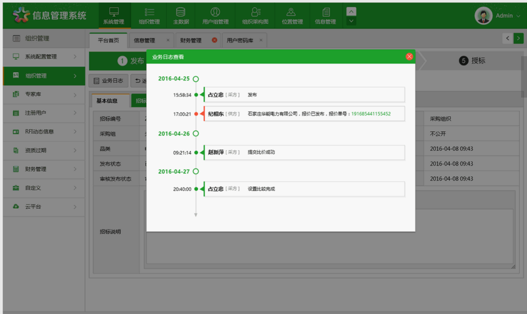Expand 注册用户 sidebar chevron
The width and height of the screenshot is (527, 314).
[75, 113]
